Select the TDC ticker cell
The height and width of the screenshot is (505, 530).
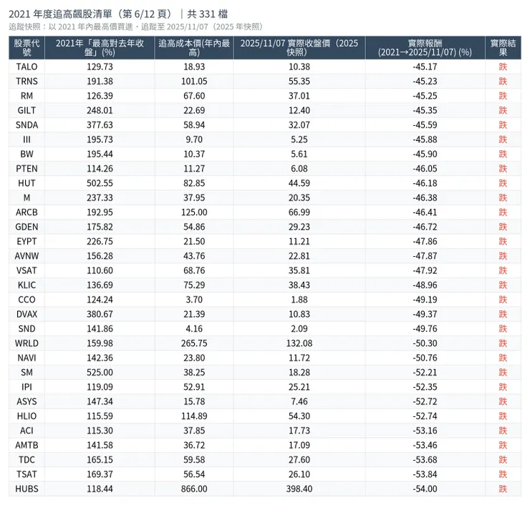26,460
